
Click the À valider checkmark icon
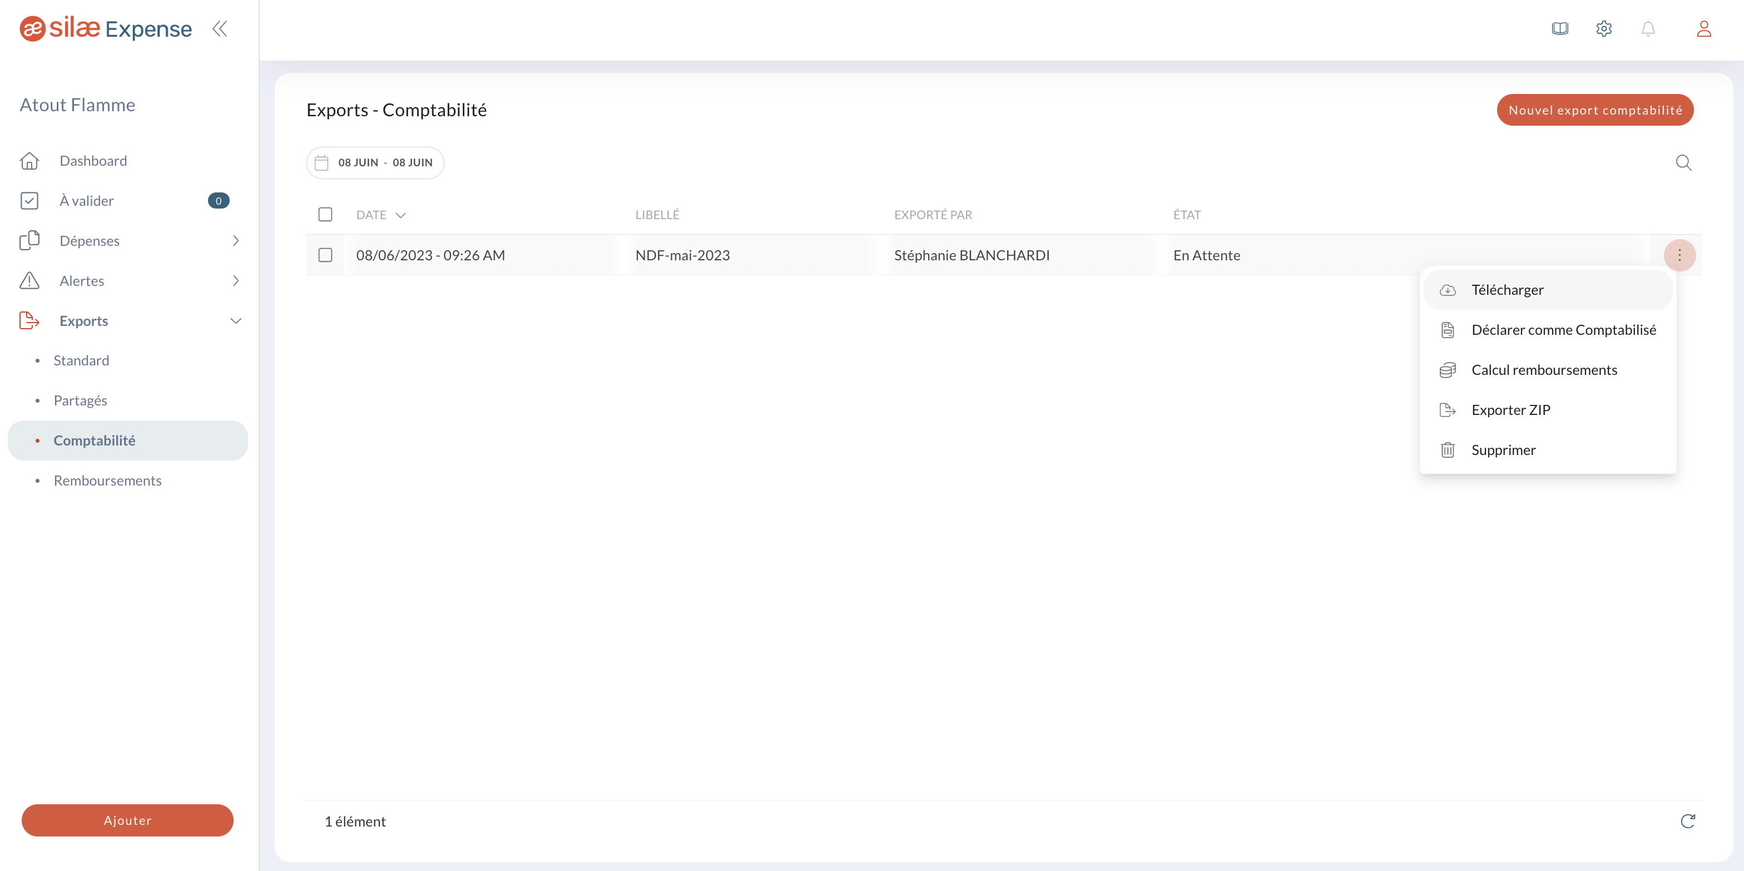29,200
